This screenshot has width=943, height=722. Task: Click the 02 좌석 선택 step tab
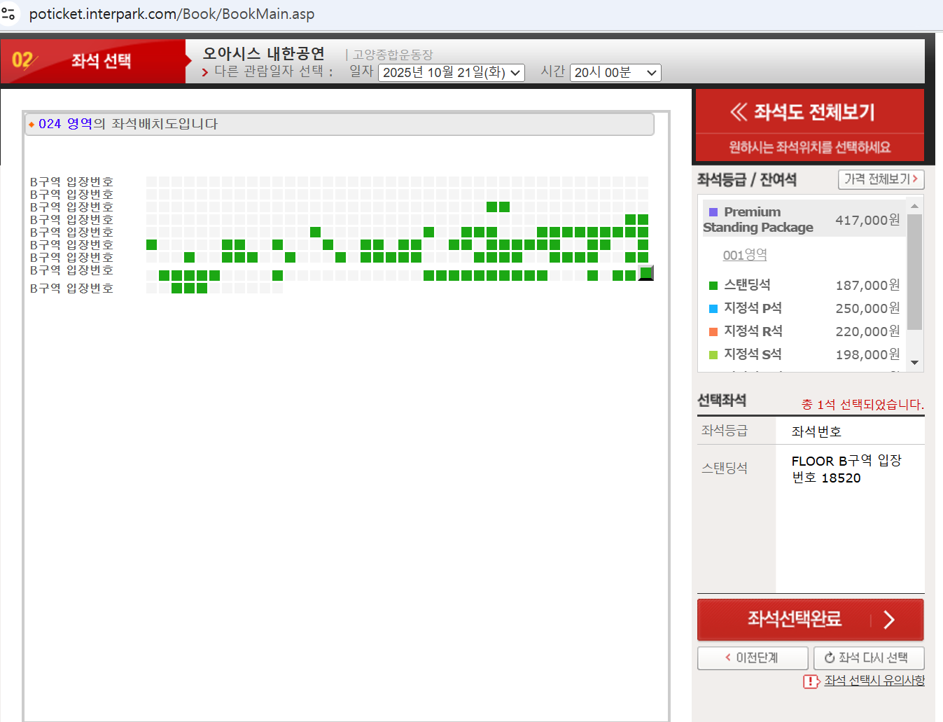(93, 61)
